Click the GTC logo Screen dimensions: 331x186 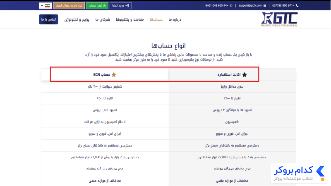279,19
